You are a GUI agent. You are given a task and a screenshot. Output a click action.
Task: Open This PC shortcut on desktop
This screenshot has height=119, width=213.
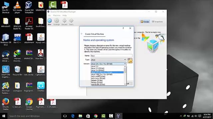coord(6,7)
